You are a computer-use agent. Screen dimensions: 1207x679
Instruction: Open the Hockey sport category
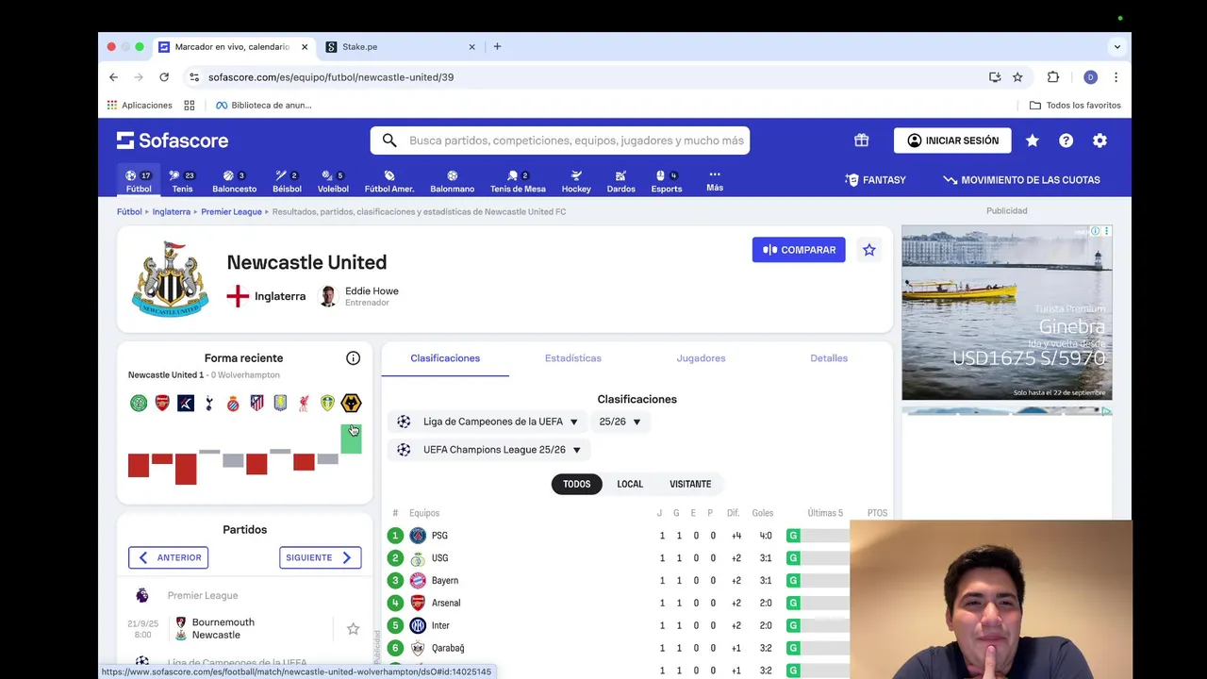click(576, 181)
